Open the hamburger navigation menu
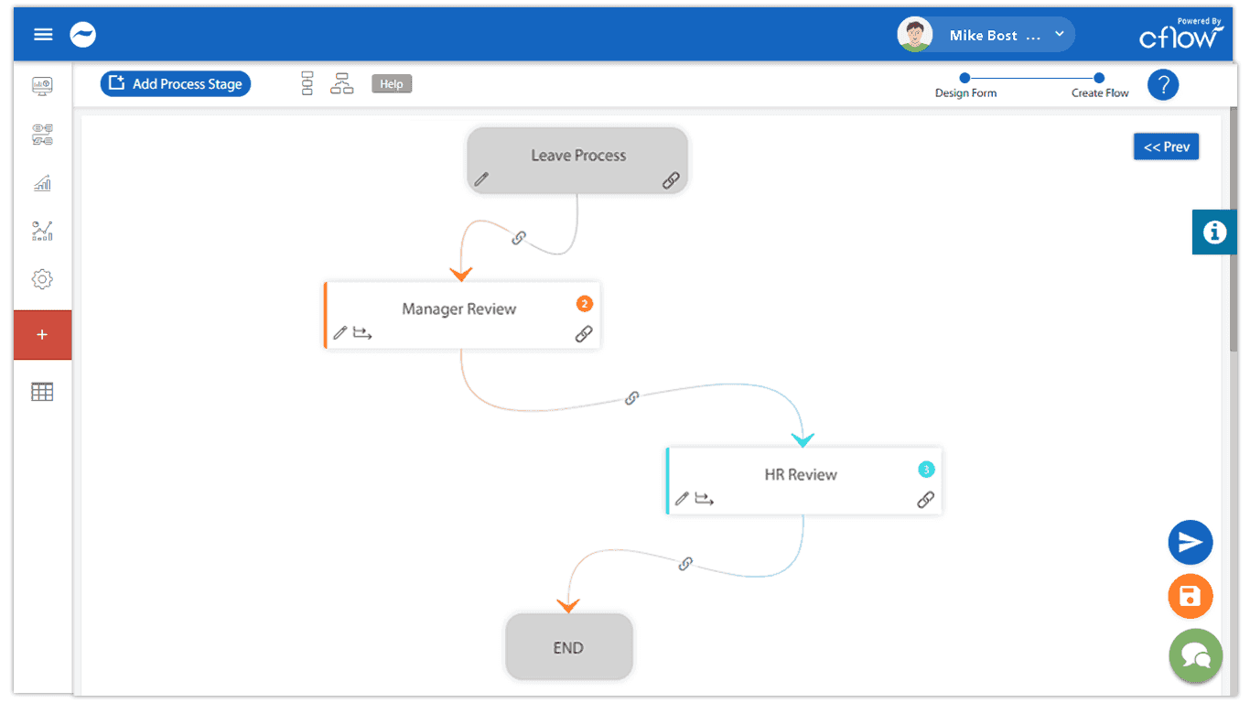The width and height of the screenshot is (1250, 703). pos(43,35)
